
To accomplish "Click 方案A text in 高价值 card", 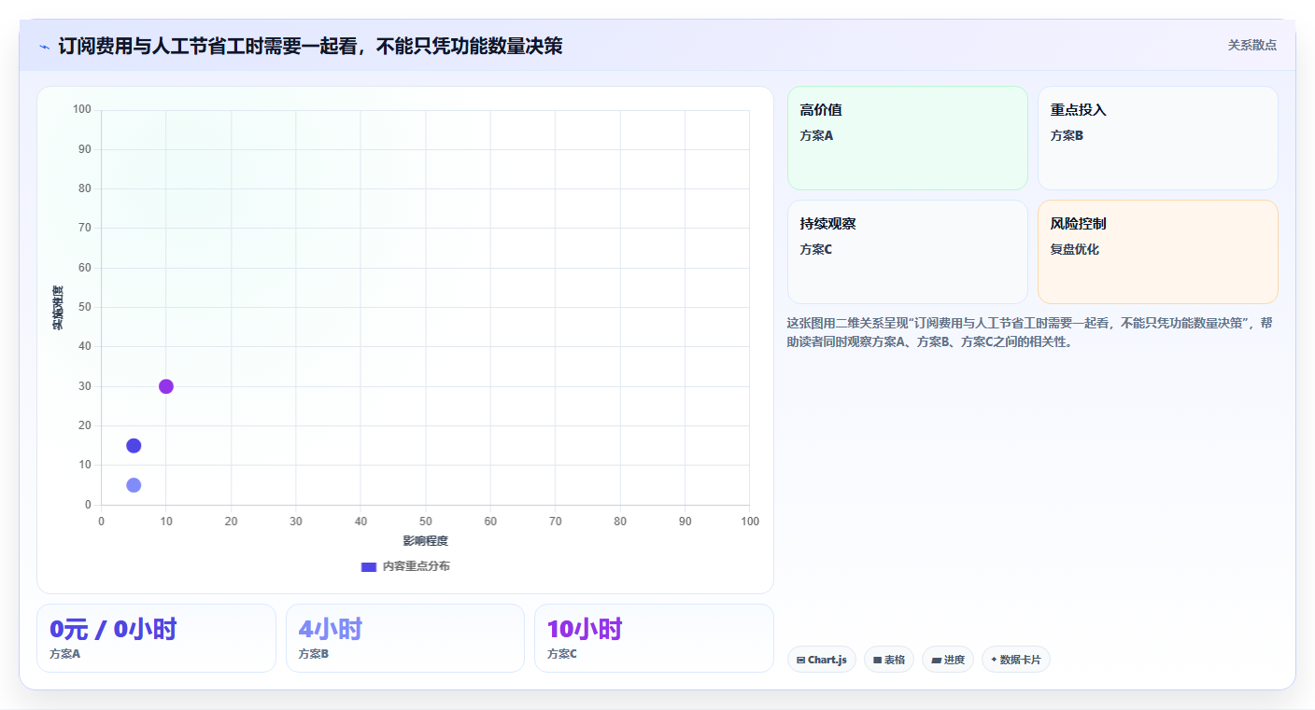I will (816, 135).
